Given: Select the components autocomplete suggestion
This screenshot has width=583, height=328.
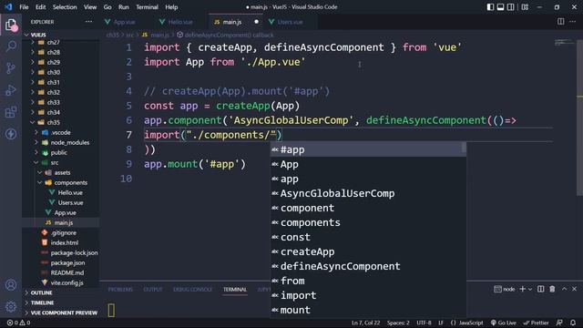Looking at the screenshot, I should pyautogui.click(x=368, y=222).
